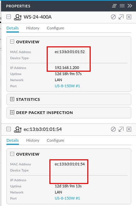This screenshot has width=136, height=206.
Task: Open Configure tab for ec:13:b3:01:01:54 client
Action: click(55, 140)
